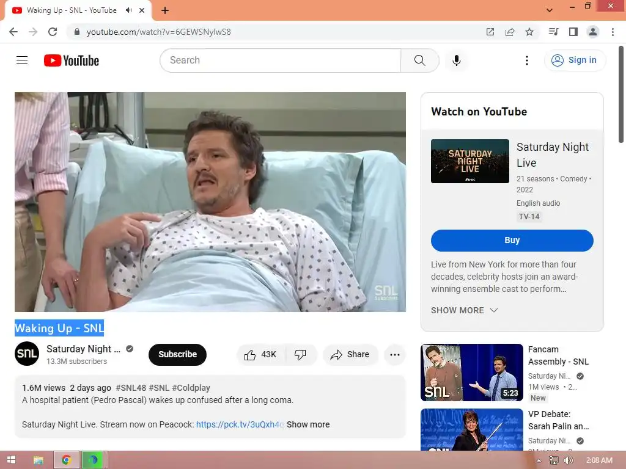Open in app icon in address bar

tap(490, 32)
